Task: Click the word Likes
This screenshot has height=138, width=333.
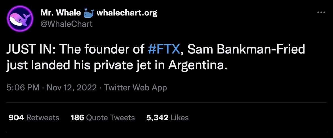Action: pos(180,117)
